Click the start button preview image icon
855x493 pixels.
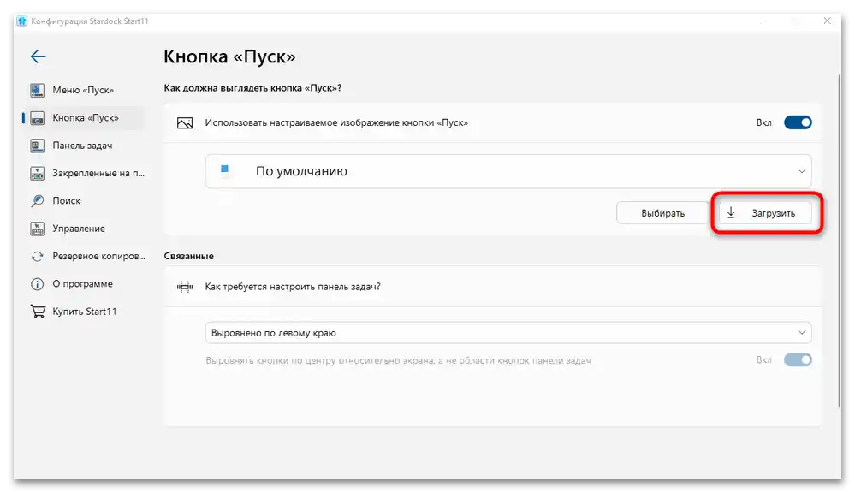pyautogui.click(x=183, y=122)
